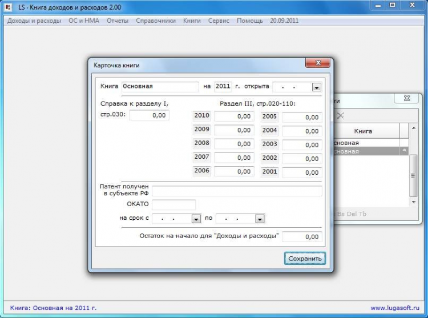This screenshot has width=428, height=318.
Task: Click the стр.030 amount field
Action: (x=149, y=115)
